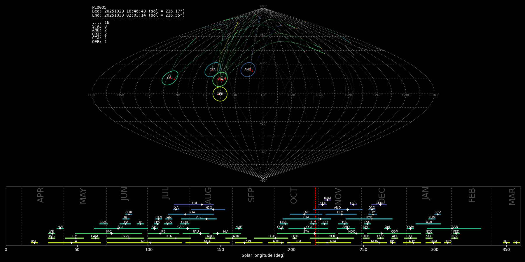Click the KSE shower label

34,241
